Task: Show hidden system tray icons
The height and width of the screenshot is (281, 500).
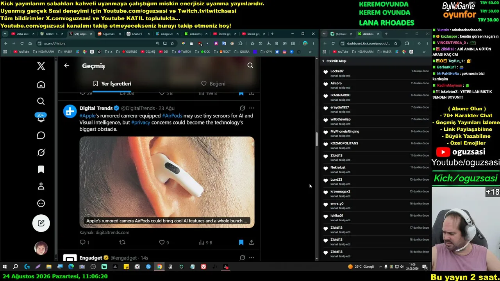Action: click(x=381, y=267)
